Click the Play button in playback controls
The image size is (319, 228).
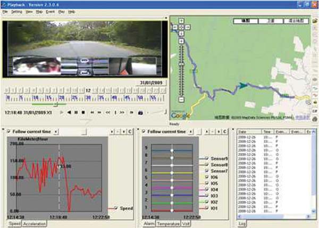tap(62, 112)
